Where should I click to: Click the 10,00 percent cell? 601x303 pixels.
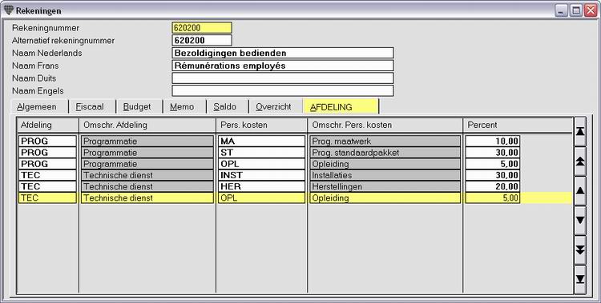click(493, 141)
